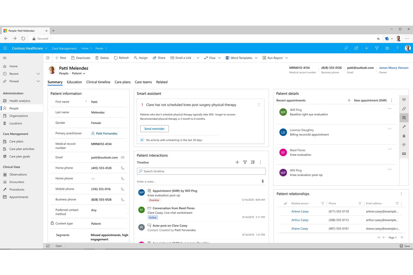This screenshot has width=413, height=275.
Task: Click New appointment (EMR) button
Action: 367,100
